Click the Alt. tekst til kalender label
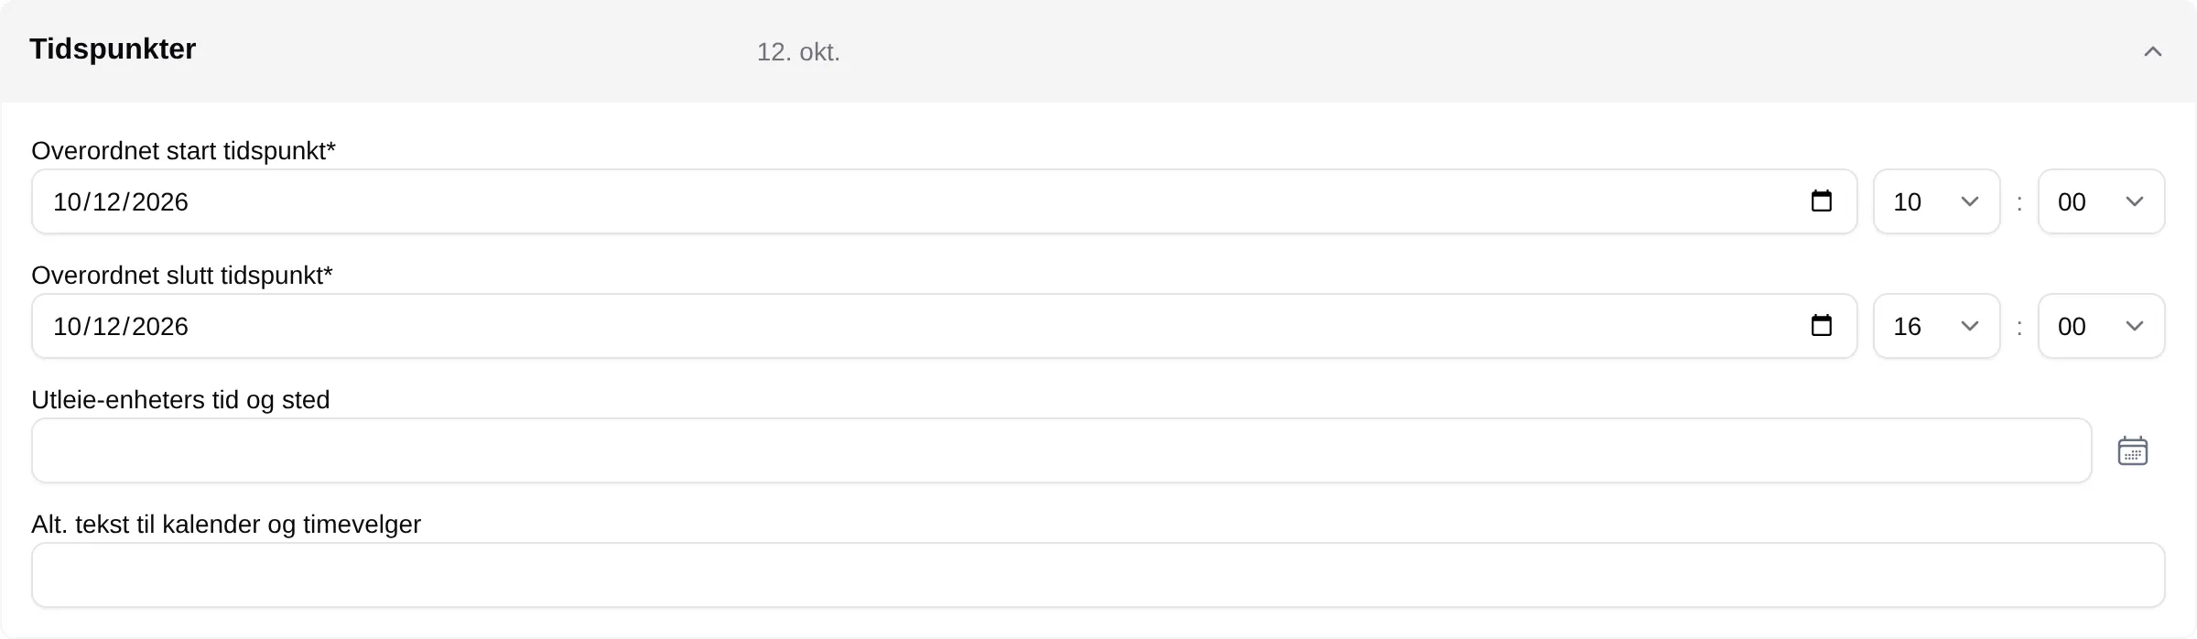This screenshot has height=639, width=2197. click(226, 525)
